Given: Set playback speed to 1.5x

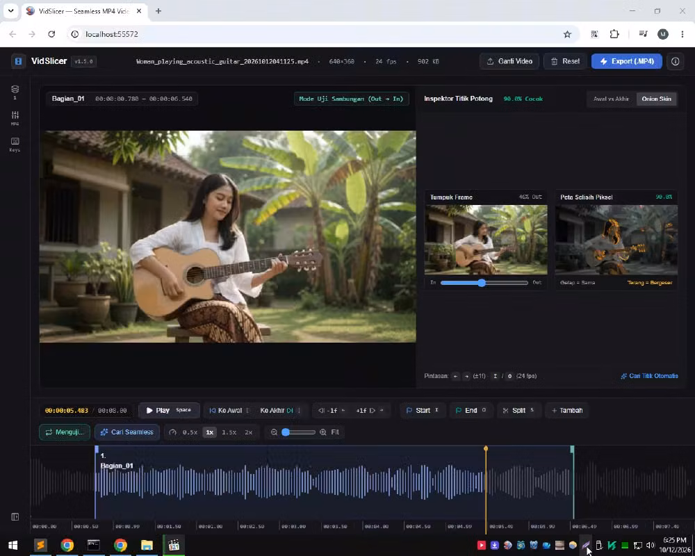Looking at the screenshot, I should tap(229, 432).
